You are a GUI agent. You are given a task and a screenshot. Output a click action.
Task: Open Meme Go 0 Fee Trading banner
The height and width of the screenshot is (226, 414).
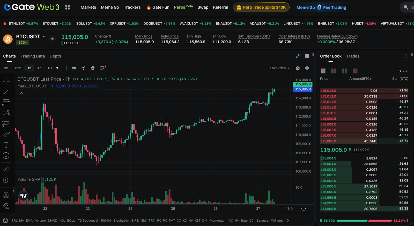tap(321, 7)
